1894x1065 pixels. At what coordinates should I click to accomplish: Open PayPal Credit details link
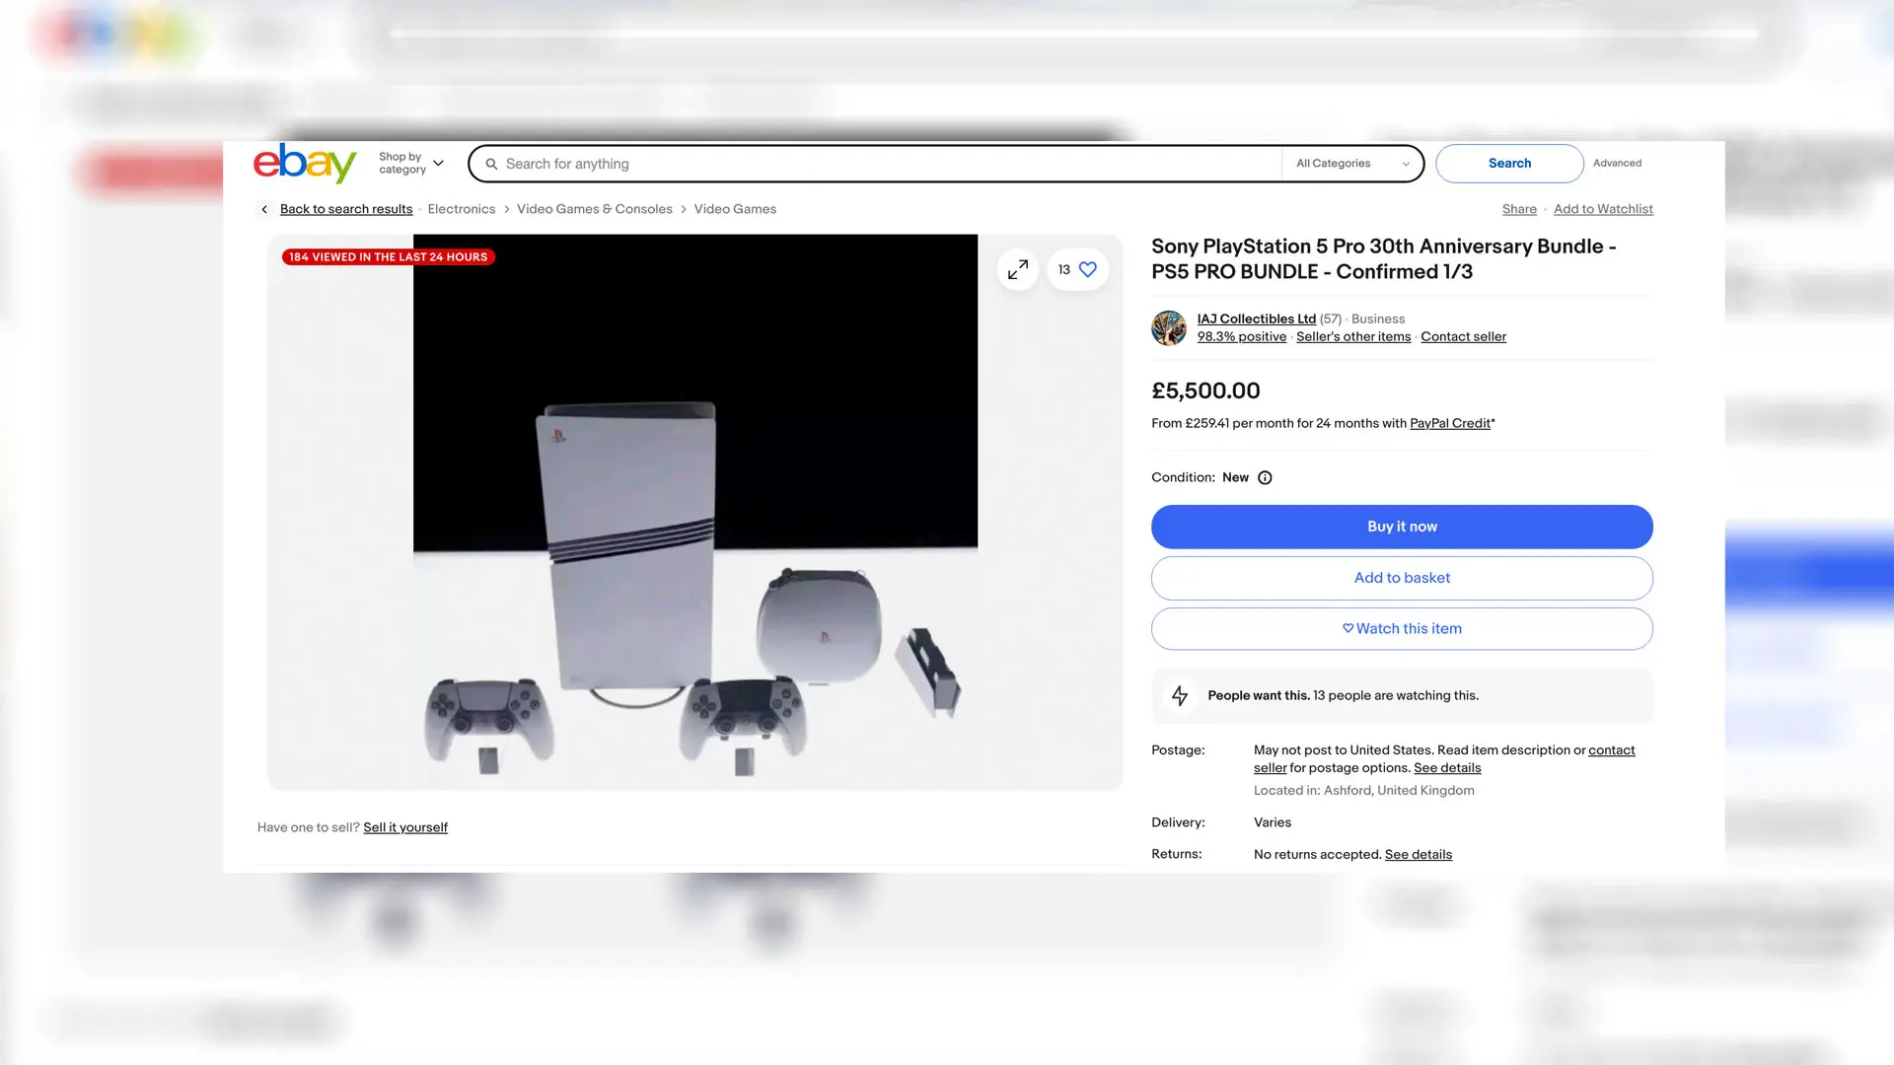pyautogui.click(x=1448, y=423)
